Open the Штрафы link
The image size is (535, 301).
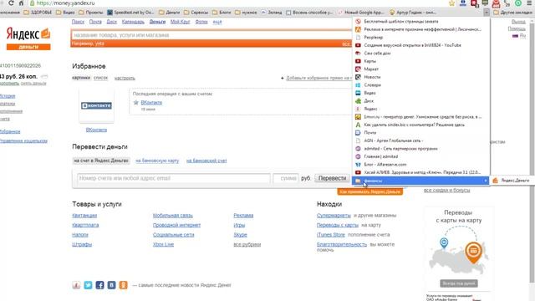tap(82, 244)
